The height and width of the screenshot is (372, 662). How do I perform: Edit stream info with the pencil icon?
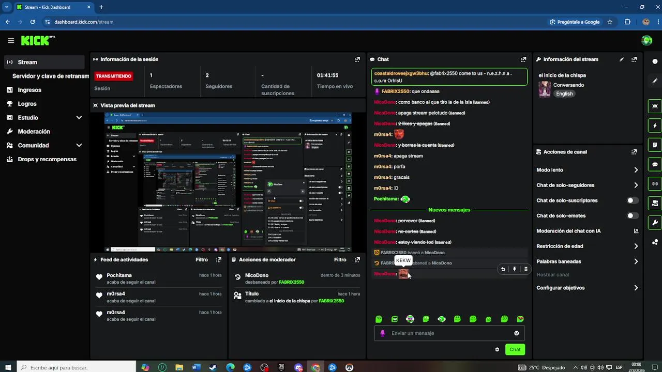pyautogui.click(x=622, y=59)
